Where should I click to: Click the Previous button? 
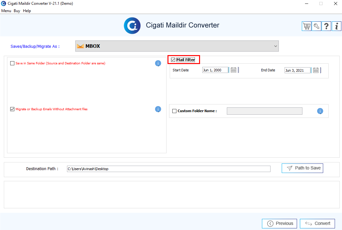coord(279,223)
